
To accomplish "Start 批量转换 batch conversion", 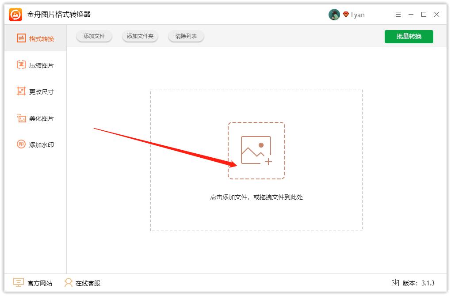I will coord(409,37).
